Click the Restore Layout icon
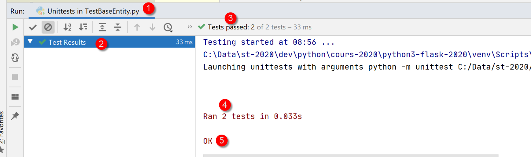Screen dimensions: 531x157 click(15, 97)
